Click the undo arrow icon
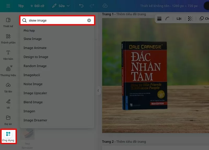 coord(81,6)
